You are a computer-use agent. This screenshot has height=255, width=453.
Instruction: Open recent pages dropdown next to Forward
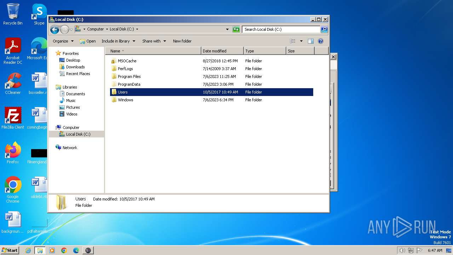tap(71, 29)
